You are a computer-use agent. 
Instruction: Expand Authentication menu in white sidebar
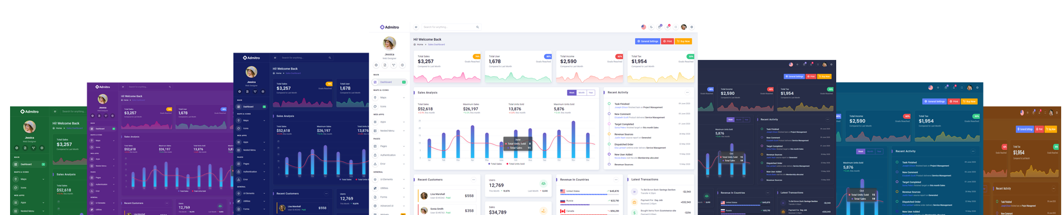tap(390, 155)
